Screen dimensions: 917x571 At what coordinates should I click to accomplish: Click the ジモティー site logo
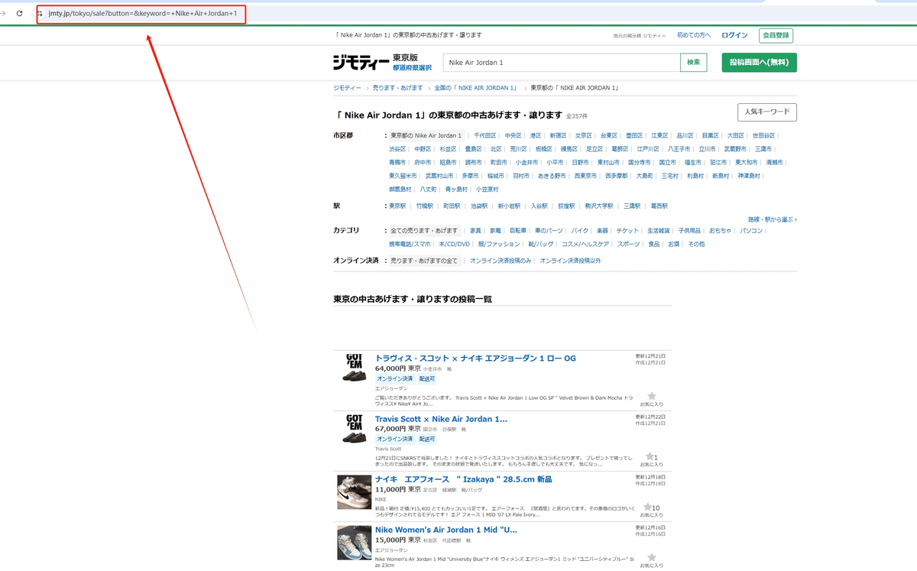[361, 63]
